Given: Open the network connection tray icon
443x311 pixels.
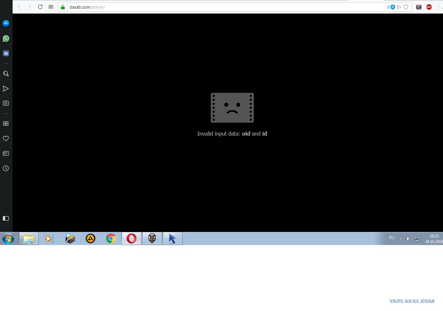Looking at the screenshot, I should [x=417, y=239].
